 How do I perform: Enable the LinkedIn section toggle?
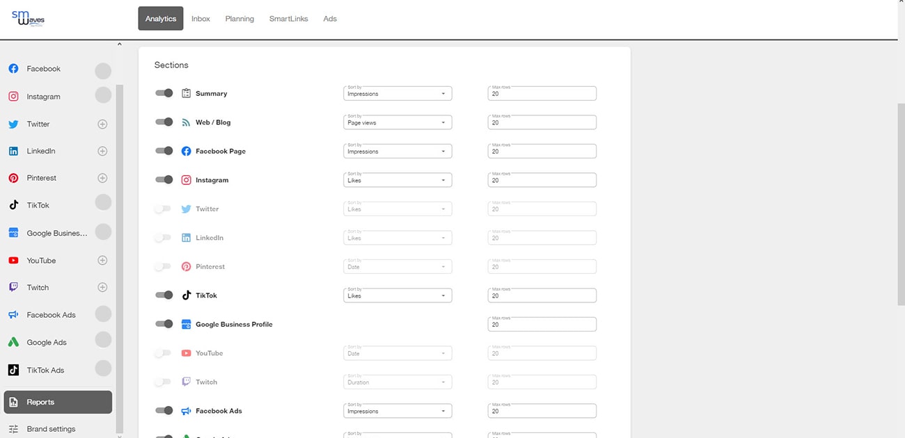(x=163, y=238)
